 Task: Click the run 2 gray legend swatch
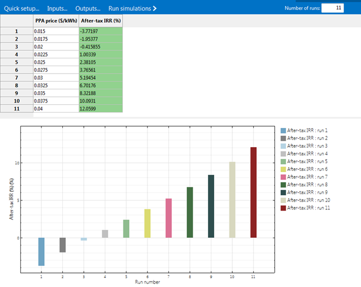[x=283, y=138]
